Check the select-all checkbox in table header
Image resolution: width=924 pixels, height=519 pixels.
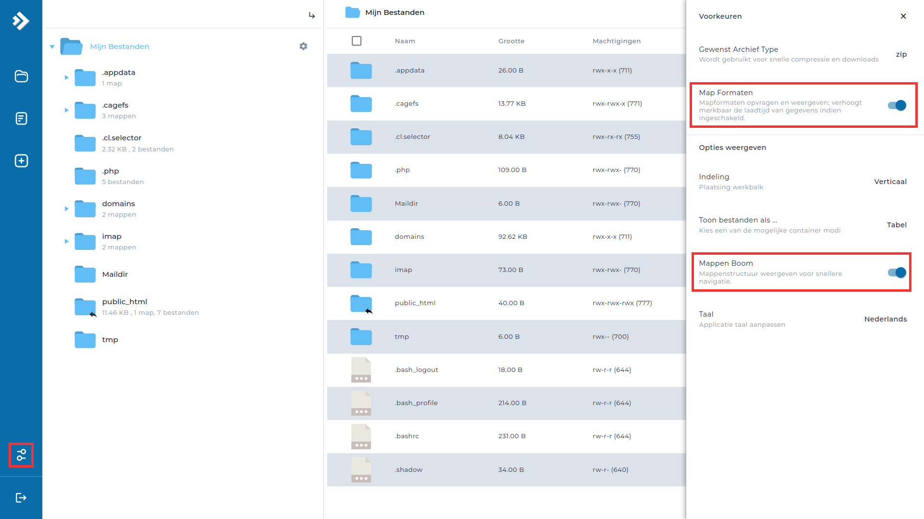pos(357,41)
